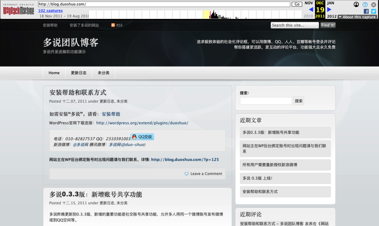This screenshot has height=226, width=379.
Task: Open the 102 captures link
Action: (x=51, y=11)
